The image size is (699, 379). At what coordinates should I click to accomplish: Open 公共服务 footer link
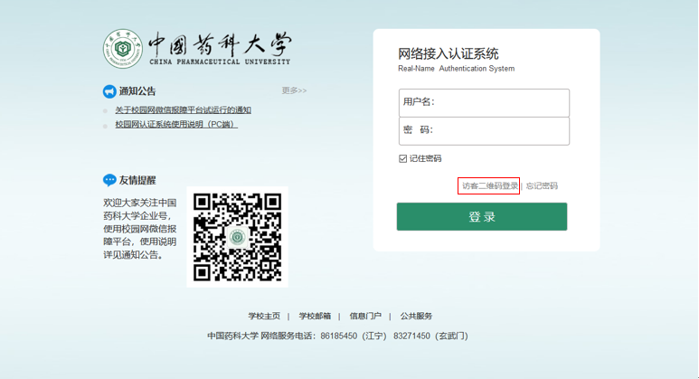[416, 317]
